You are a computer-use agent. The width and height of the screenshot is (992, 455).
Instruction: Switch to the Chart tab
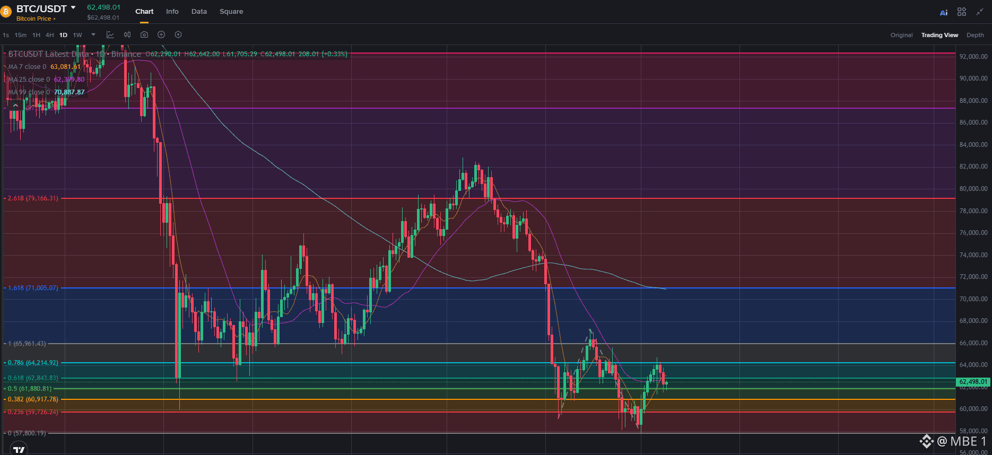pyautogui.click(x=144, y=12)
